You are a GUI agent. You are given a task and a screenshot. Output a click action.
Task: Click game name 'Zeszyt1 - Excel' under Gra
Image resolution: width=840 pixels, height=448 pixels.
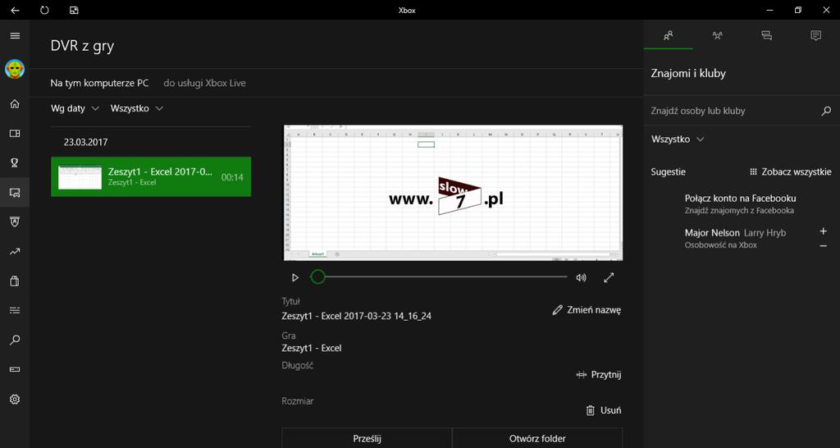click(312, 349)
